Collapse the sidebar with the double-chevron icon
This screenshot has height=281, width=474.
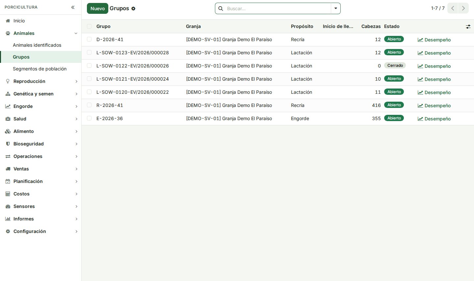73,7
